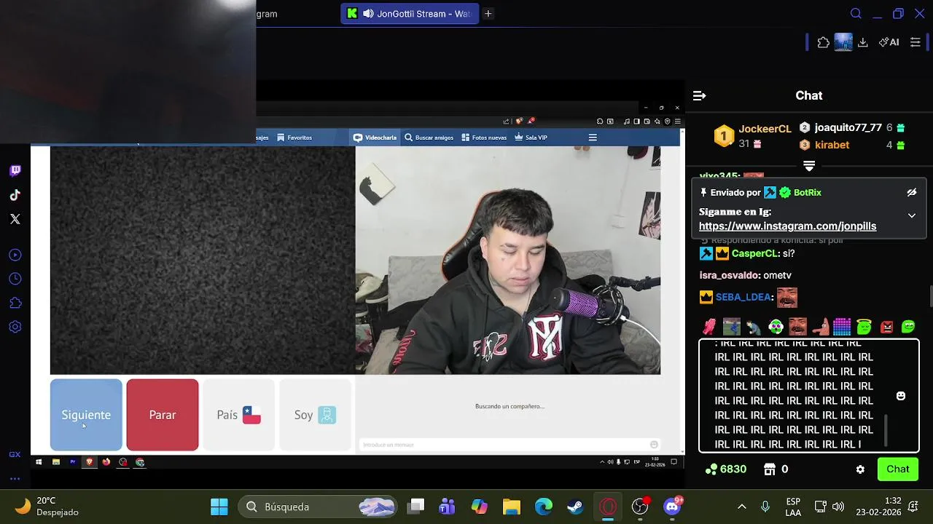933x524 pixels.
Task: Open the inner browser main menu icon
Action: pyautogui.click(x=678, y=122)
